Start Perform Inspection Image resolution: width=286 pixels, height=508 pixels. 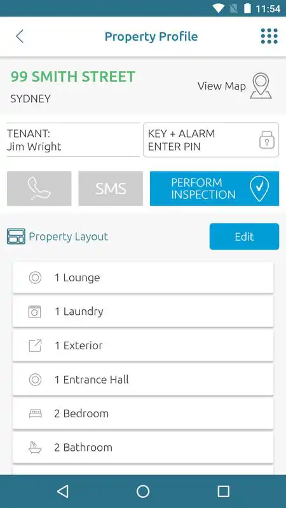(214, 189)
